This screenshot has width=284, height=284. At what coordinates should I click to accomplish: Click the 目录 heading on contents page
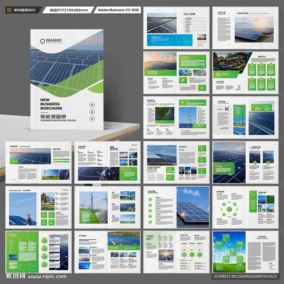[x=192, y=14]
